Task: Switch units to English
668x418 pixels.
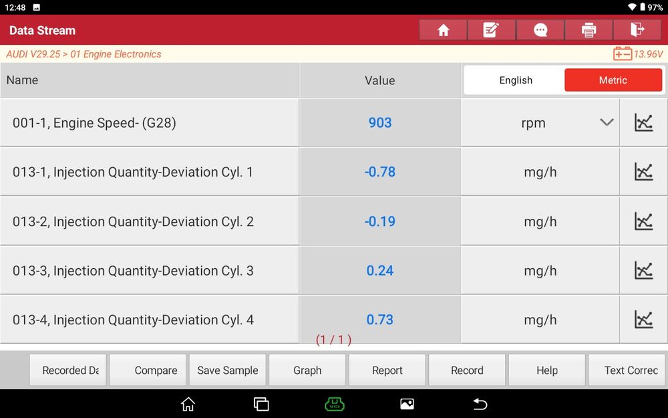Action: 516,80
